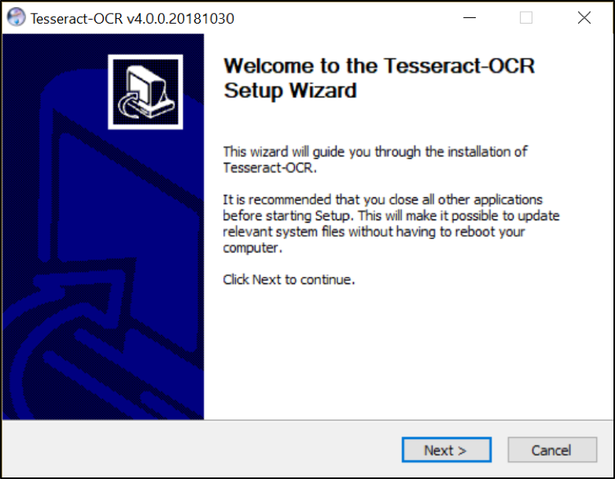Click the 'It is recommended' paragraph first line
The height and width of the screenshot is (479, 615).
[x=382, y=200]
